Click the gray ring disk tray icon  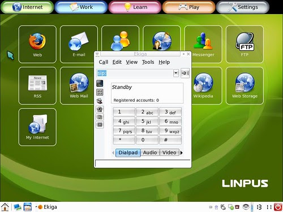(x=246, y=207)
